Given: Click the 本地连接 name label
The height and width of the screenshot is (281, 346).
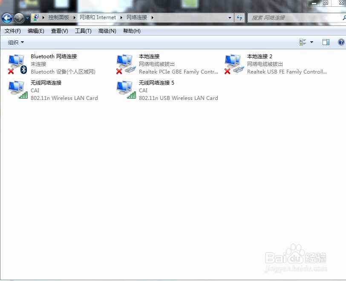Looking at the screenshot, I should pyautogui.click(x=149, y=57).
